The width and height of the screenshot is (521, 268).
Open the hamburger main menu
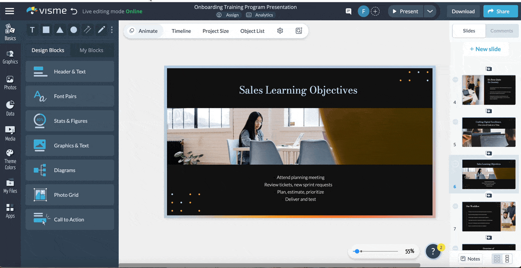(x=10, y=11)
